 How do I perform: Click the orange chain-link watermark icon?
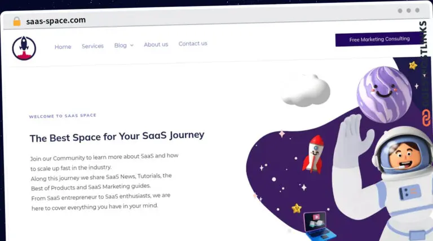click(x=426, y=118)
